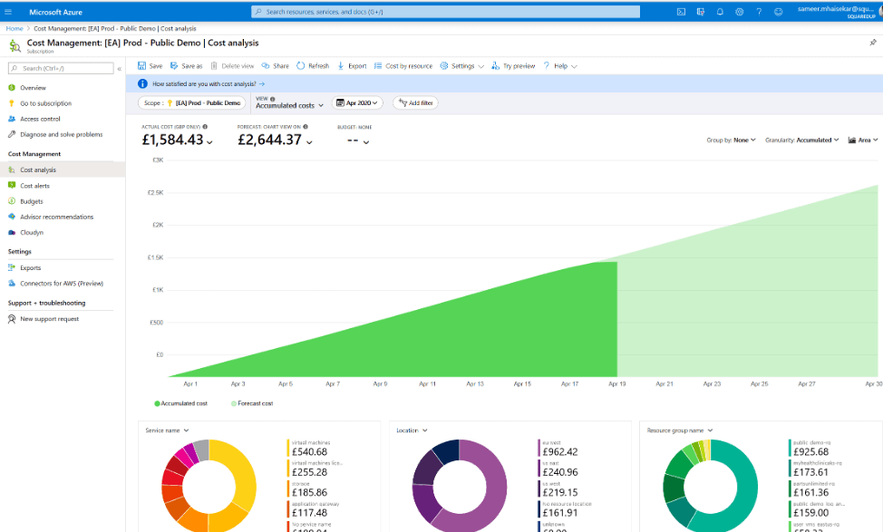Open the Azure portal hamburger menu
This screenshot has width=883, height=532.
click(x=8, y=11)
